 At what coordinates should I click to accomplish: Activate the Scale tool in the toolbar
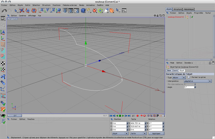(x=28, y=10)
